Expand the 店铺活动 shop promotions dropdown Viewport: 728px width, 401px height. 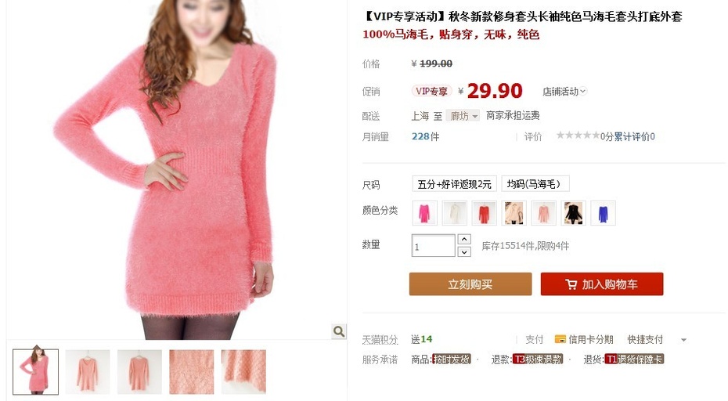coord(564,92)
